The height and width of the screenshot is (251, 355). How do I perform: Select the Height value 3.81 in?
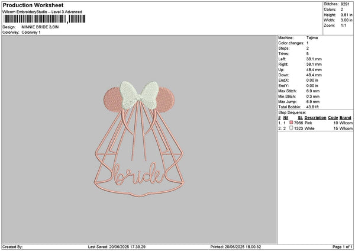pos(346,15)
